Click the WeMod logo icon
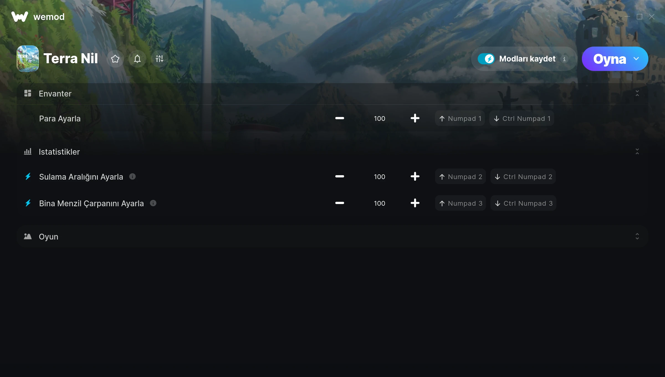 [x=20, y=17]
